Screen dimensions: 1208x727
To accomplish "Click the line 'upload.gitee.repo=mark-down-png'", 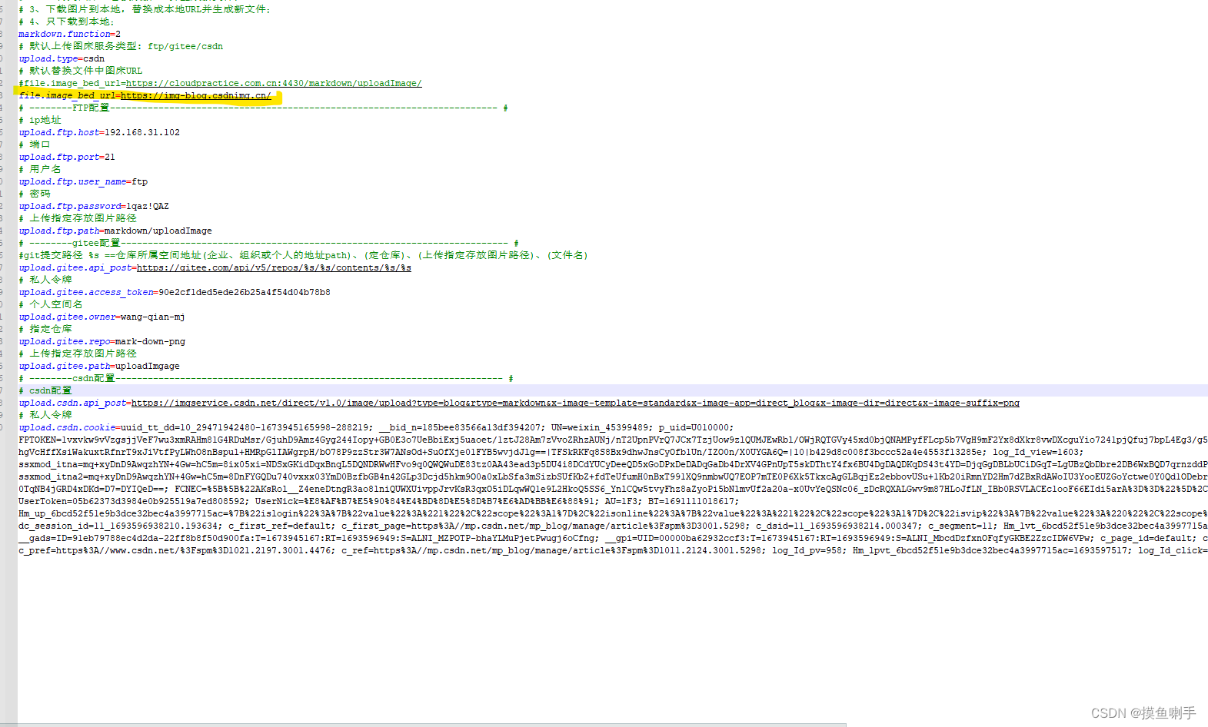I will [102, 341].
